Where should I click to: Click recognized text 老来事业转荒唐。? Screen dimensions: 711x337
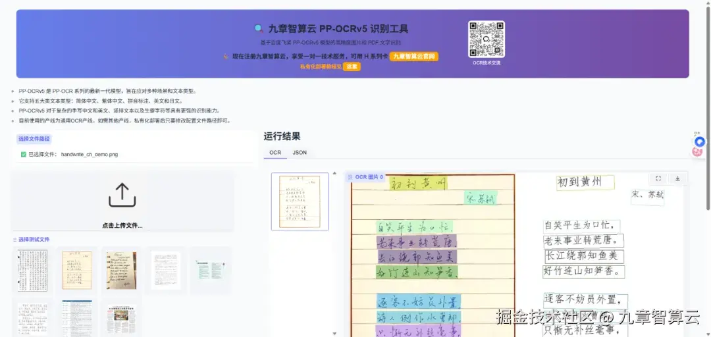click(583, 240)
